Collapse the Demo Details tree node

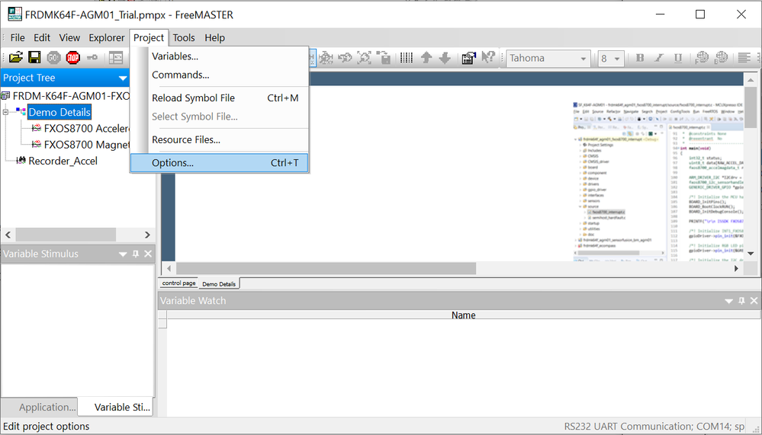coord(6,112)
